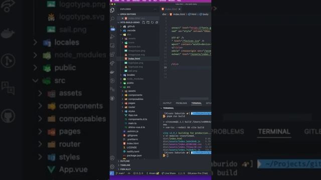Click sync changes icon in status bar
The width and height of the screenshot is (321, 180).
(x=129, y=173)
